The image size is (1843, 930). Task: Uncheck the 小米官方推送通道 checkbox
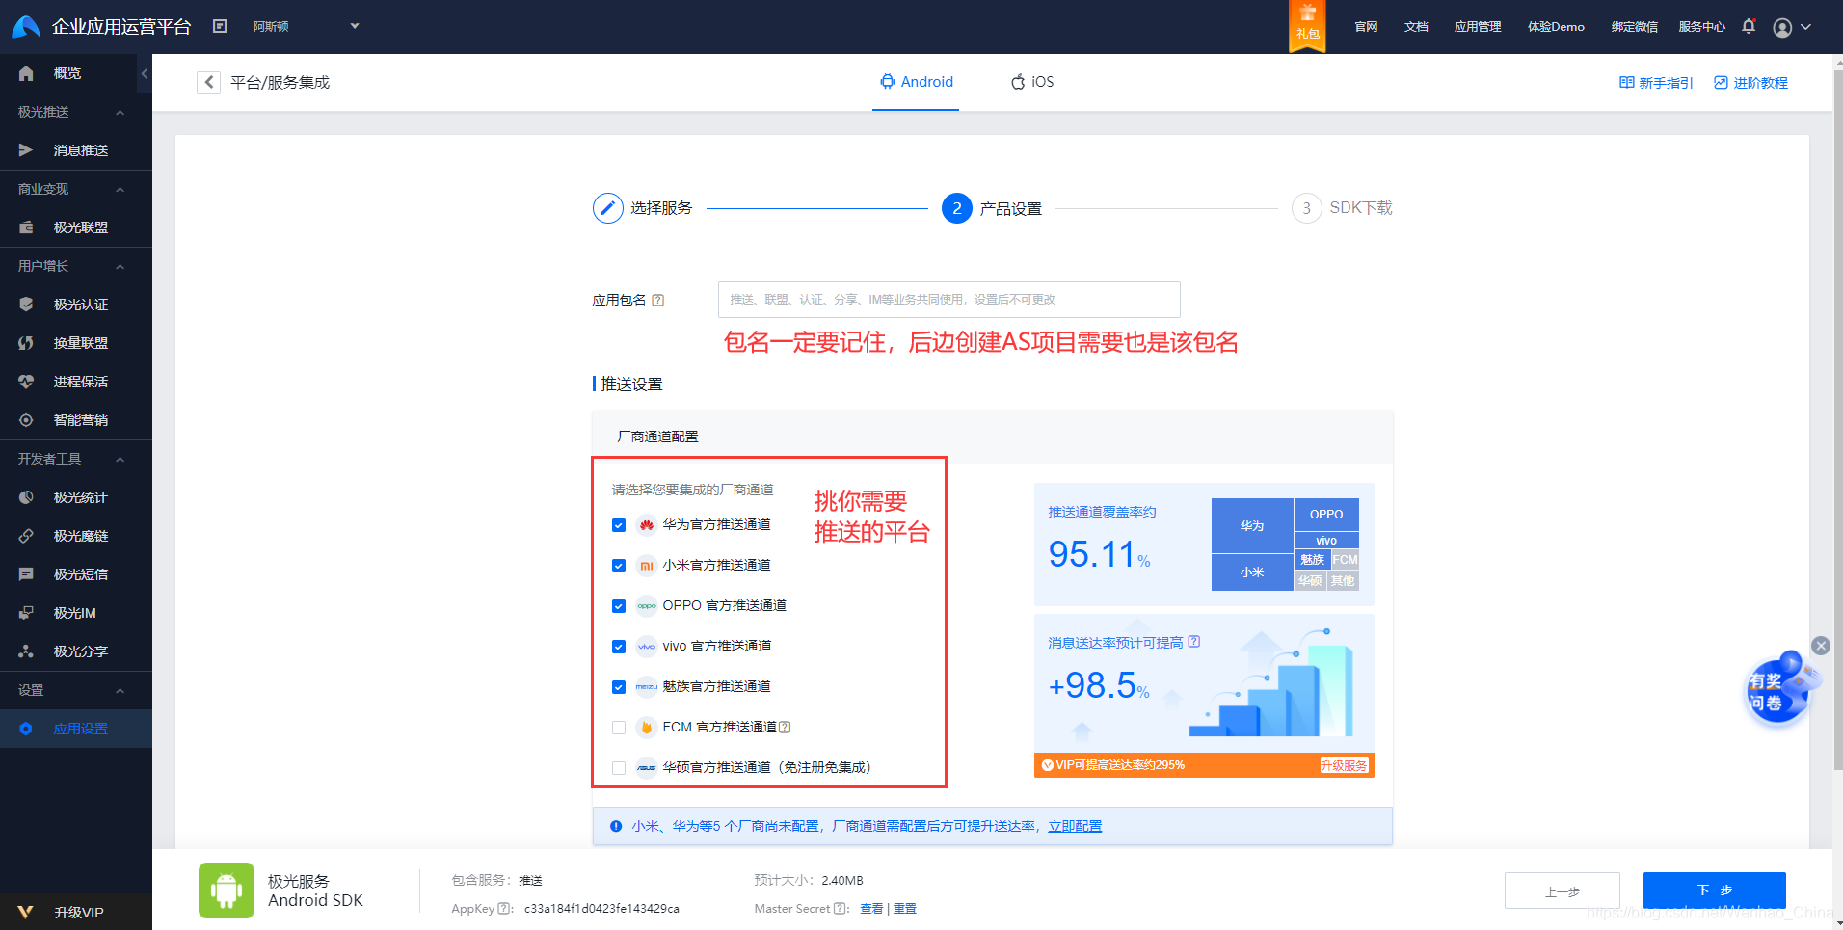coord(619,566)
